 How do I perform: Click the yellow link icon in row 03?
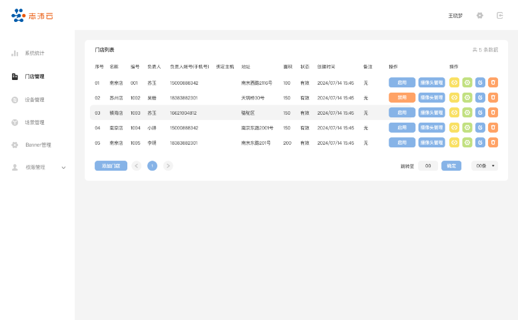(x=454, y=113)
